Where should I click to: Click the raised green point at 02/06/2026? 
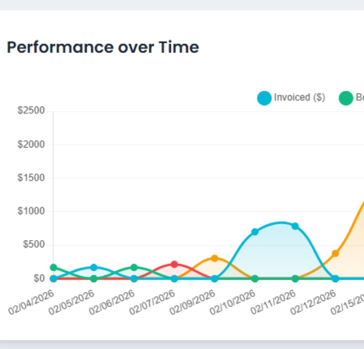[x=134, y=267]
